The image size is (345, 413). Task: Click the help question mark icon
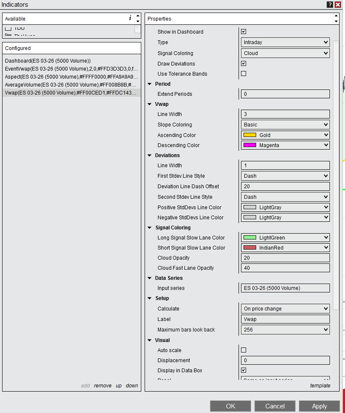[x=330, y=5]
